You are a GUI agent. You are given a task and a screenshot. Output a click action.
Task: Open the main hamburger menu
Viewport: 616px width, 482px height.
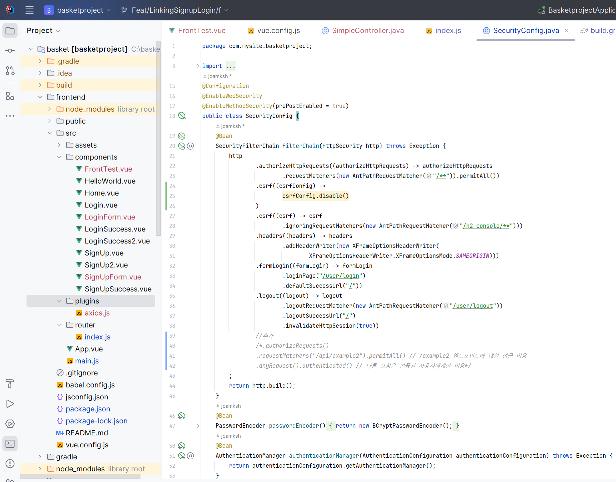point(29,10)
